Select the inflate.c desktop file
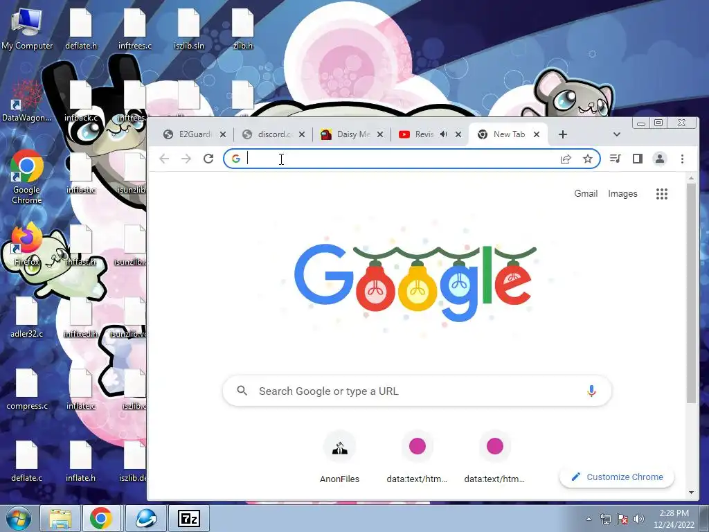The height and width of the screenshot is (532, 709). [x=81, y=389]
